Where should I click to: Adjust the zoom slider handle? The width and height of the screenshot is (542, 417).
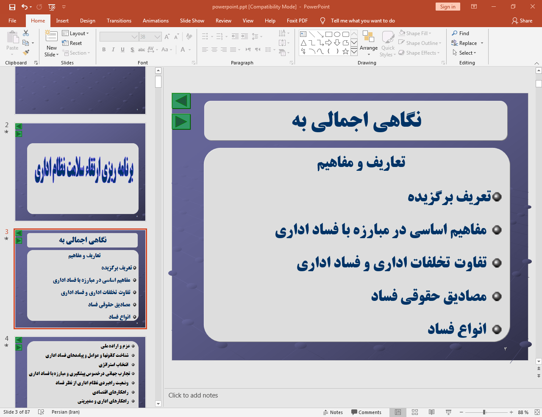click(x=484, y=412)
